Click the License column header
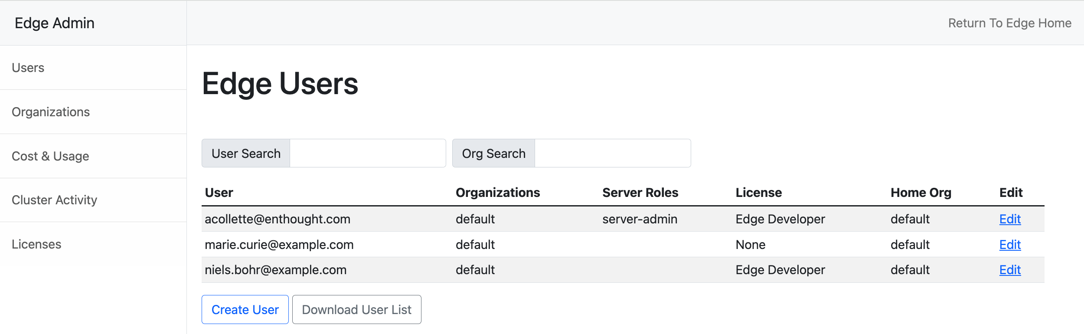 tap(759, 193)
